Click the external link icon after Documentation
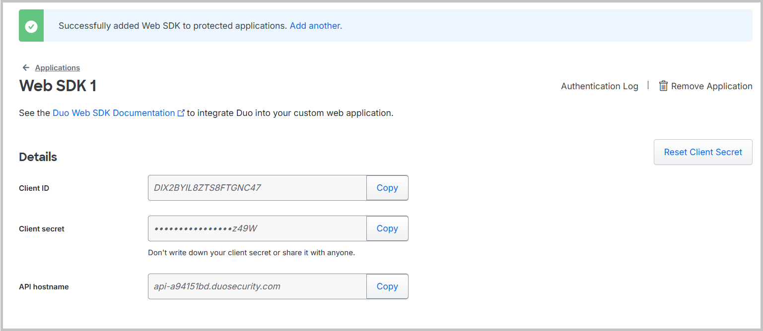The width and height of the screenshot is (763, 331). pos(181,113)
